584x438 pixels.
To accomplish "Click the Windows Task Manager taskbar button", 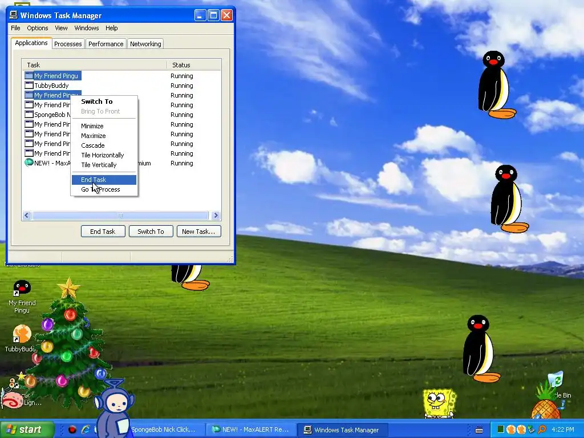I will [344, 430].
